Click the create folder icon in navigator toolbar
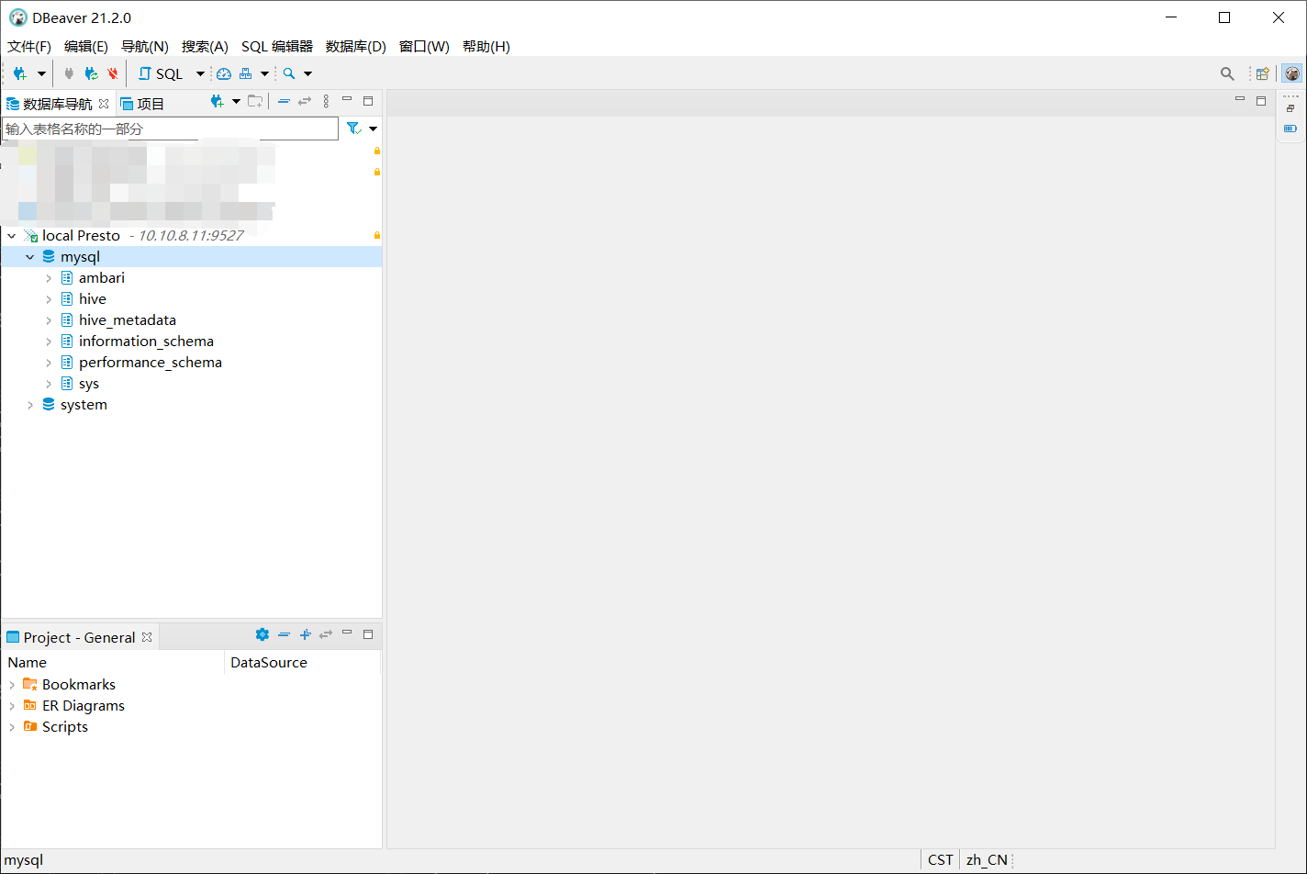This screenshot has height=874, width=1307. click(255, 101)
